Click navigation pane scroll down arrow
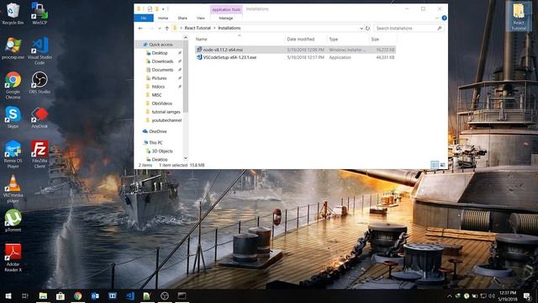 [186, 158]
